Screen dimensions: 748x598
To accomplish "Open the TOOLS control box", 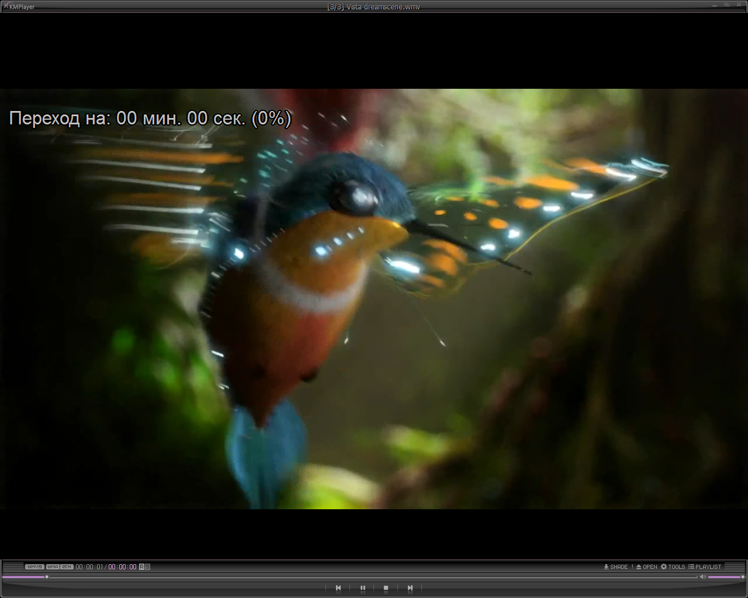I will 673,566.
